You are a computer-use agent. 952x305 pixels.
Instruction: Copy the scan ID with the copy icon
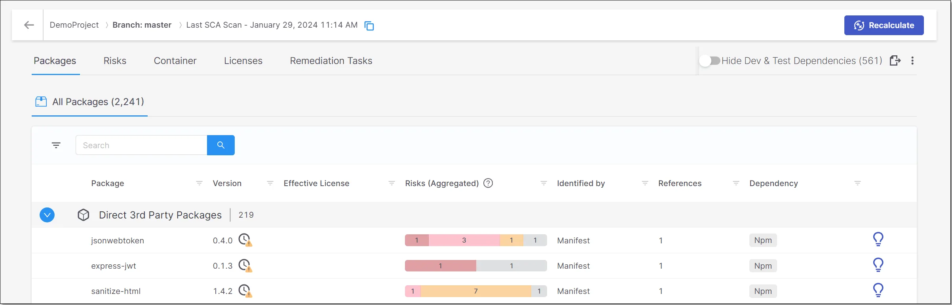[x=369, y=26]
